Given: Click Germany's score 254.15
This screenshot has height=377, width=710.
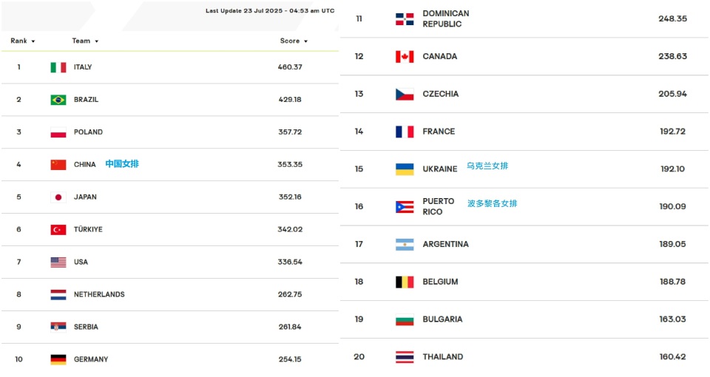Looking at the screenshot, I should [290, 359].
